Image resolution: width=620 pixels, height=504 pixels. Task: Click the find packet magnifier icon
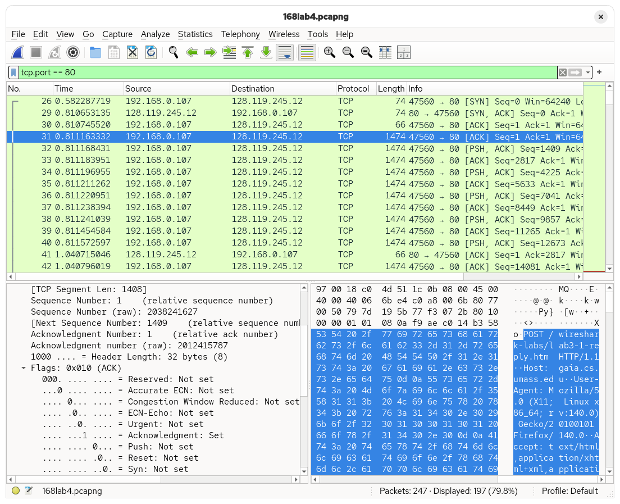[x=174, y=53]
